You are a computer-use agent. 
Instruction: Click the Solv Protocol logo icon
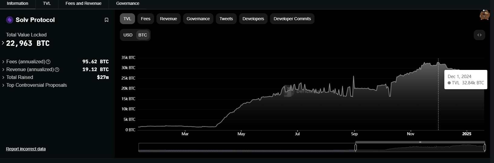point(10,20)
